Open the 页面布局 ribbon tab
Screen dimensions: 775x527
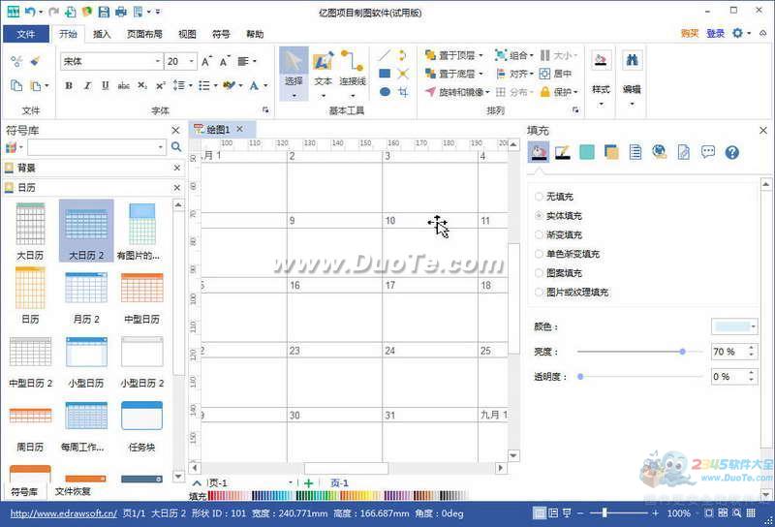coord(144,34)
